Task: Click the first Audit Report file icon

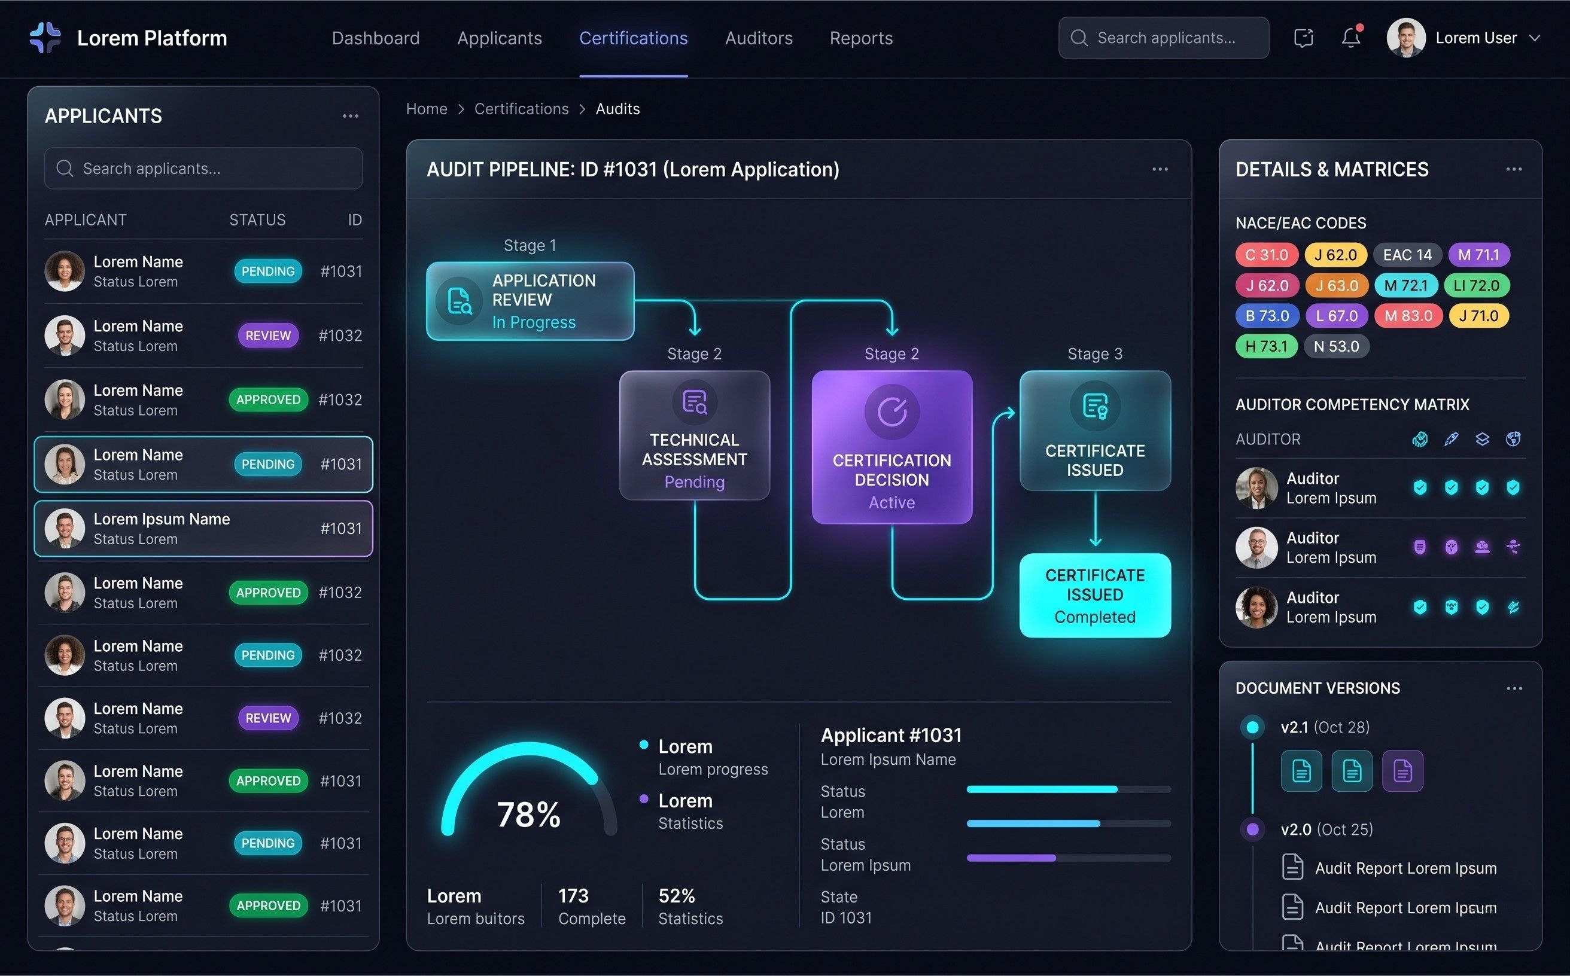Action: coord(1292,867)
